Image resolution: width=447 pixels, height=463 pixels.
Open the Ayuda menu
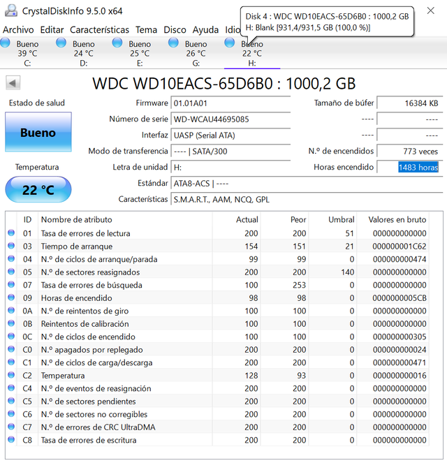point(205,30)
